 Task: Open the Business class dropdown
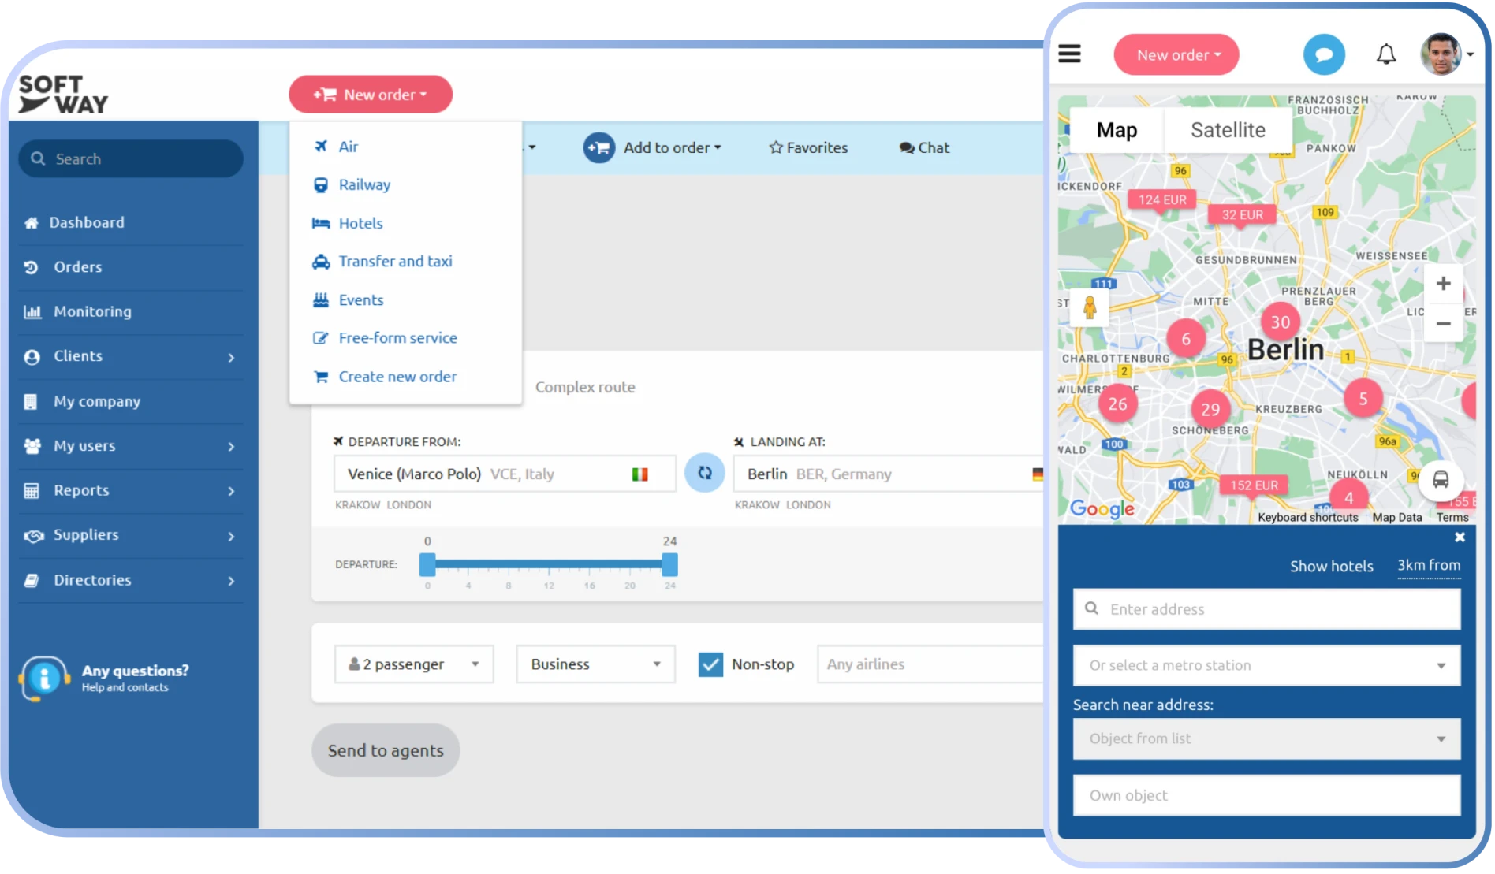[x=595, y=664]
